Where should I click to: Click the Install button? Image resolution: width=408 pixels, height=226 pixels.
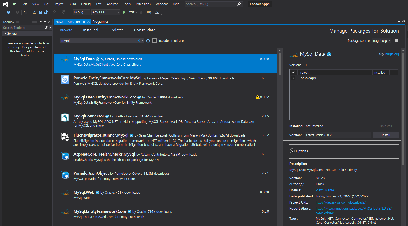386,135
